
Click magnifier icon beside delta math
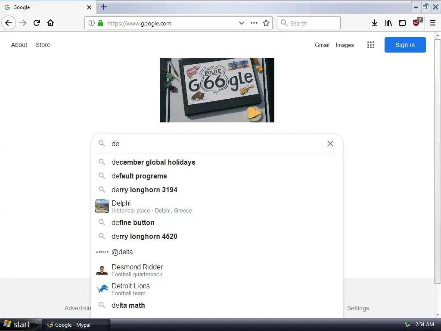pos(102,305)
